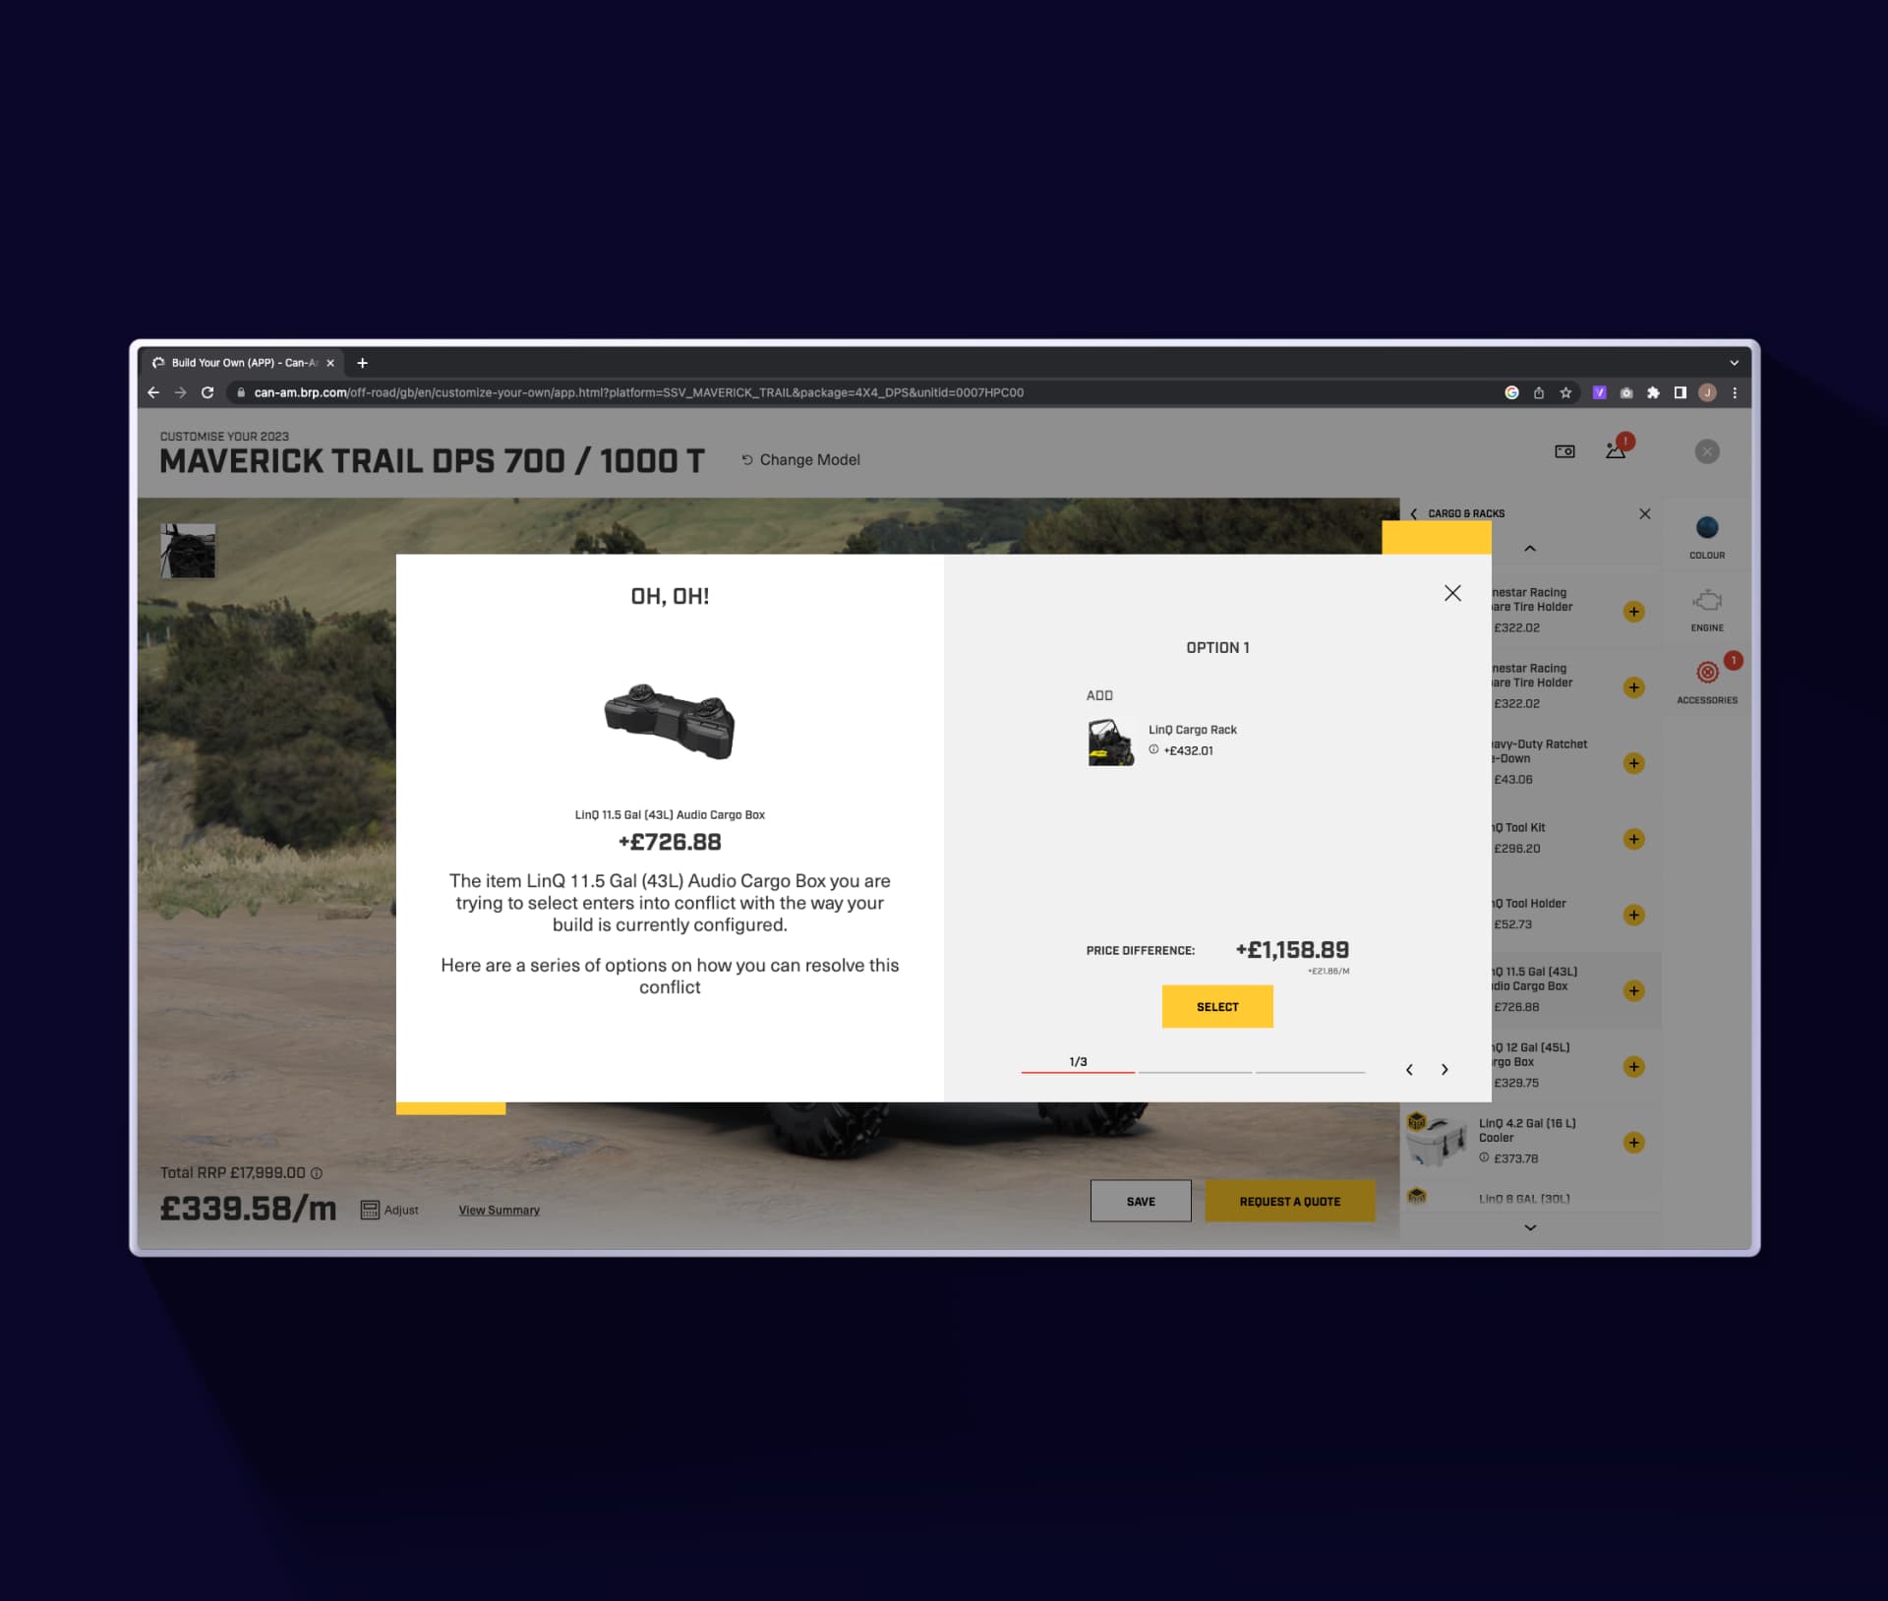Go back from Cargo & Racks category
1888x1601 pixels.
pyautogui.click(x=1415, y=513)
